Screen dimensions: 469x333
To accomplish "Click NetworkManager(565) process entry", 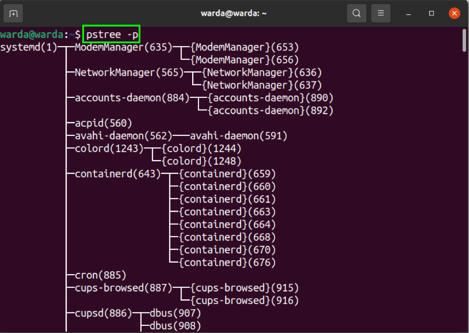I will click(129, 72).
